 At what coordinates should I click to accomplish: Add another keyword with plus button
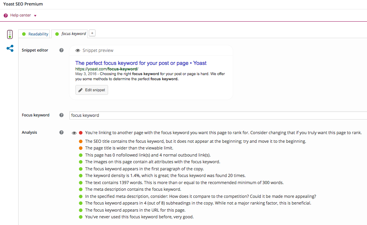(x=92, y=33)
